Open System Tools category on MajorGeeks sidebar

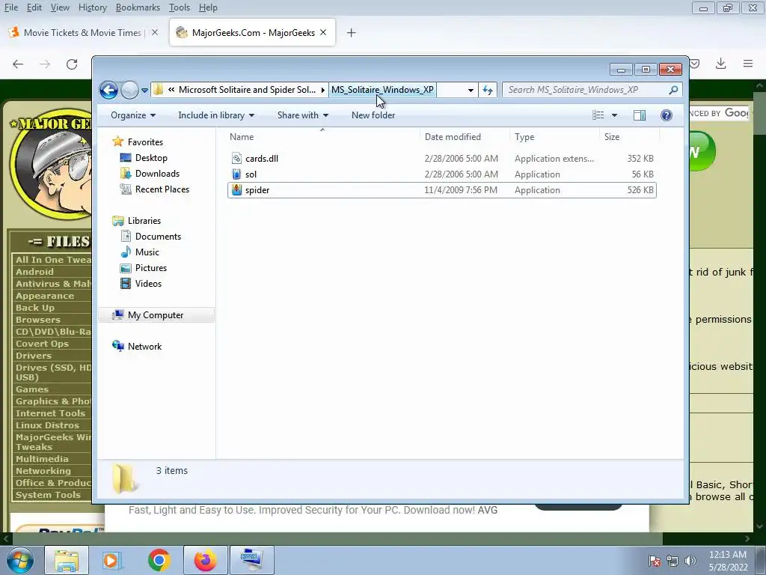point(48,495)
